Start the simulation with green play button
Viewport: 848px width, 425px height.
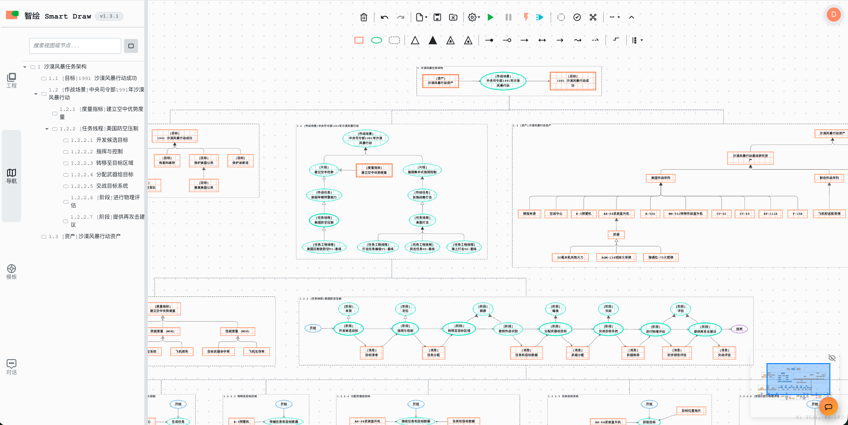click(490, 17)
